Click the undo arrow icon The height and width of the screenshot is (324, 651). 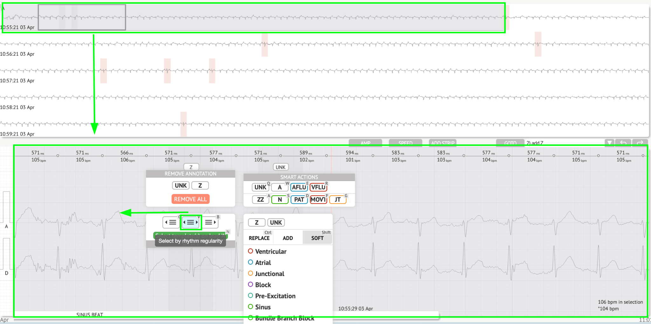623,143
